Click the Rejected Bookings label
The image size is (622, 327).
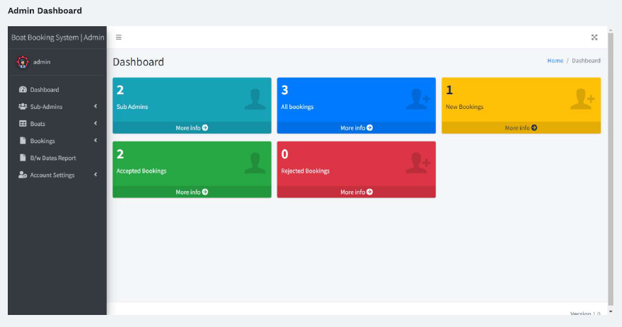click(x=305, y=171)
